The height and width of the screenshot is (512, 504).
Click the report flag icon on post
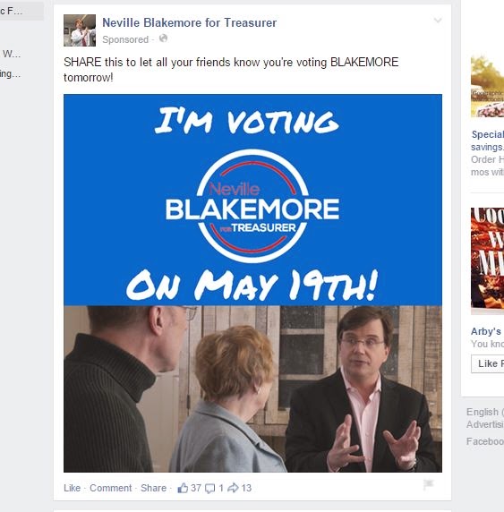point(428,484)
